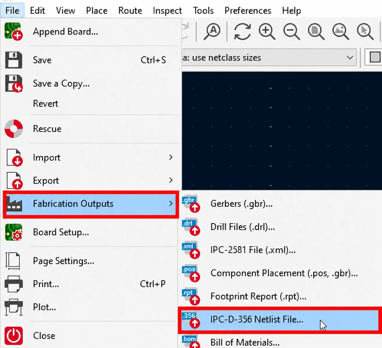Open the File menu
Viewport: 382px width, 348px height.
point(12,10)
